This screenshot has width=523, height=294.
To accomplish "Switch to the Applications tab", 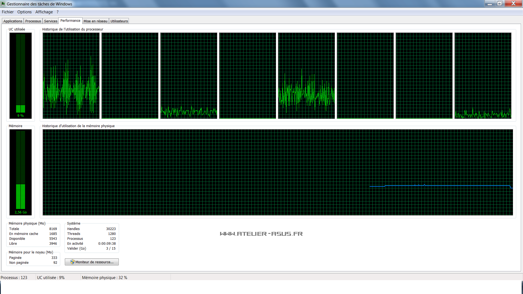I will click(13, 21).
